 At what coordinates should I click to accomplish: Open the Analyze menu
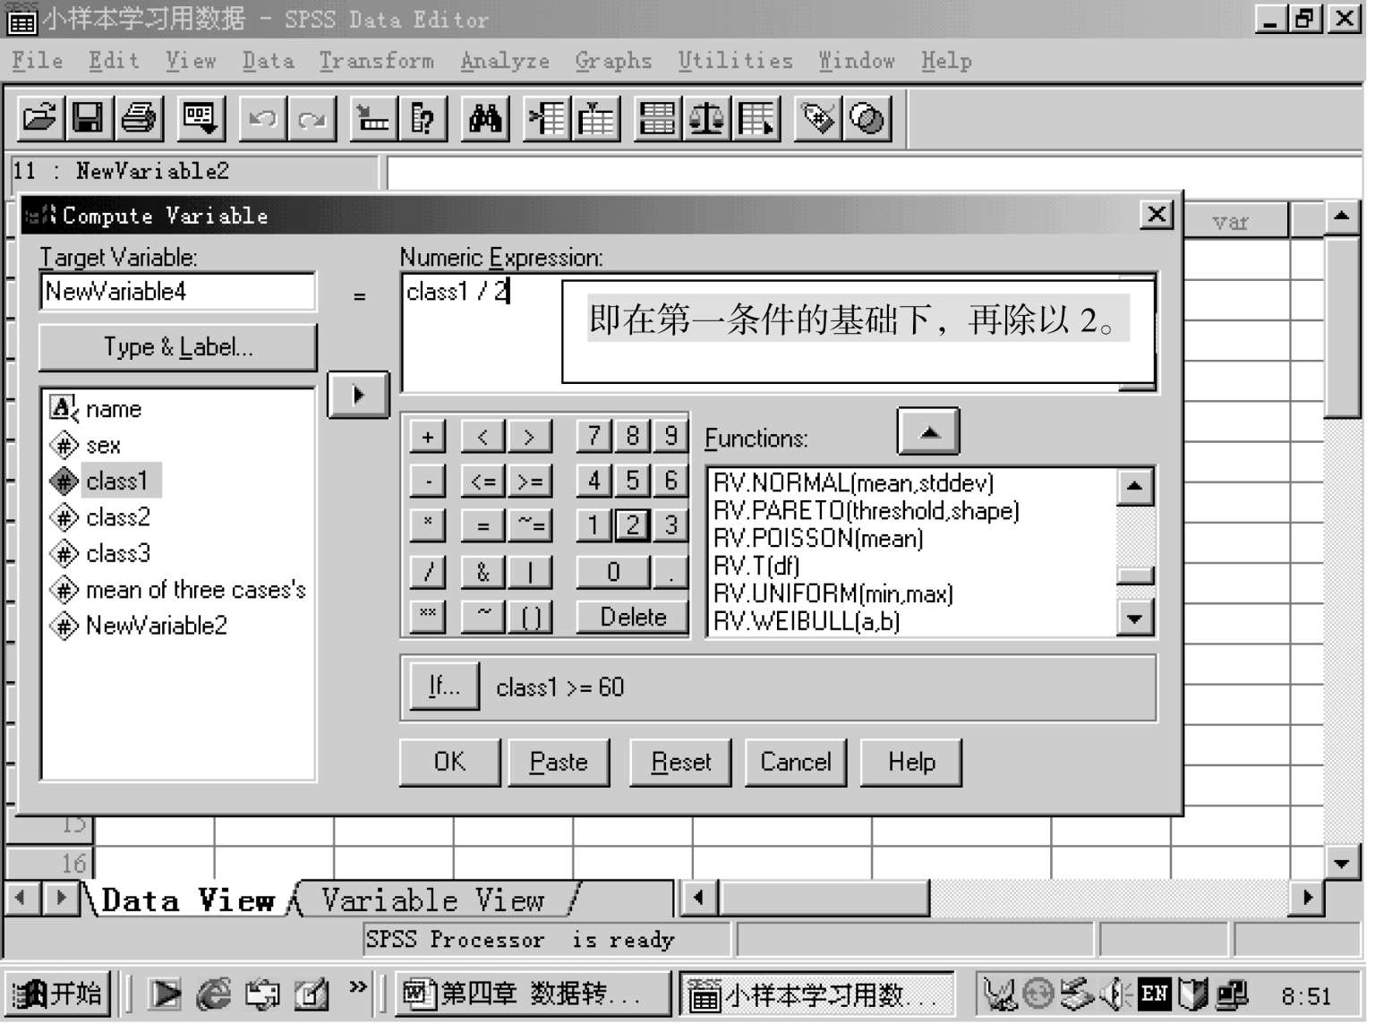coord(505,61)
